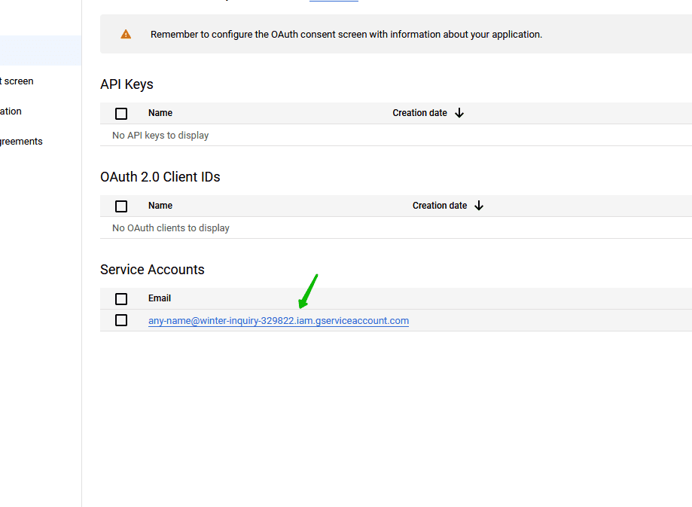Click the Email column header
692x507 pixels.
(160, 298)
